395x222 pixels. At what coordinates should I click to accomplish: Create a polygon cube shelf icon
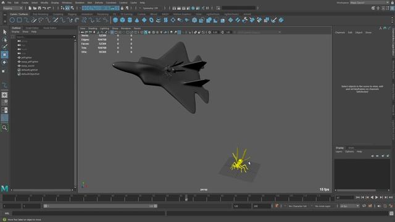(122, 20)
